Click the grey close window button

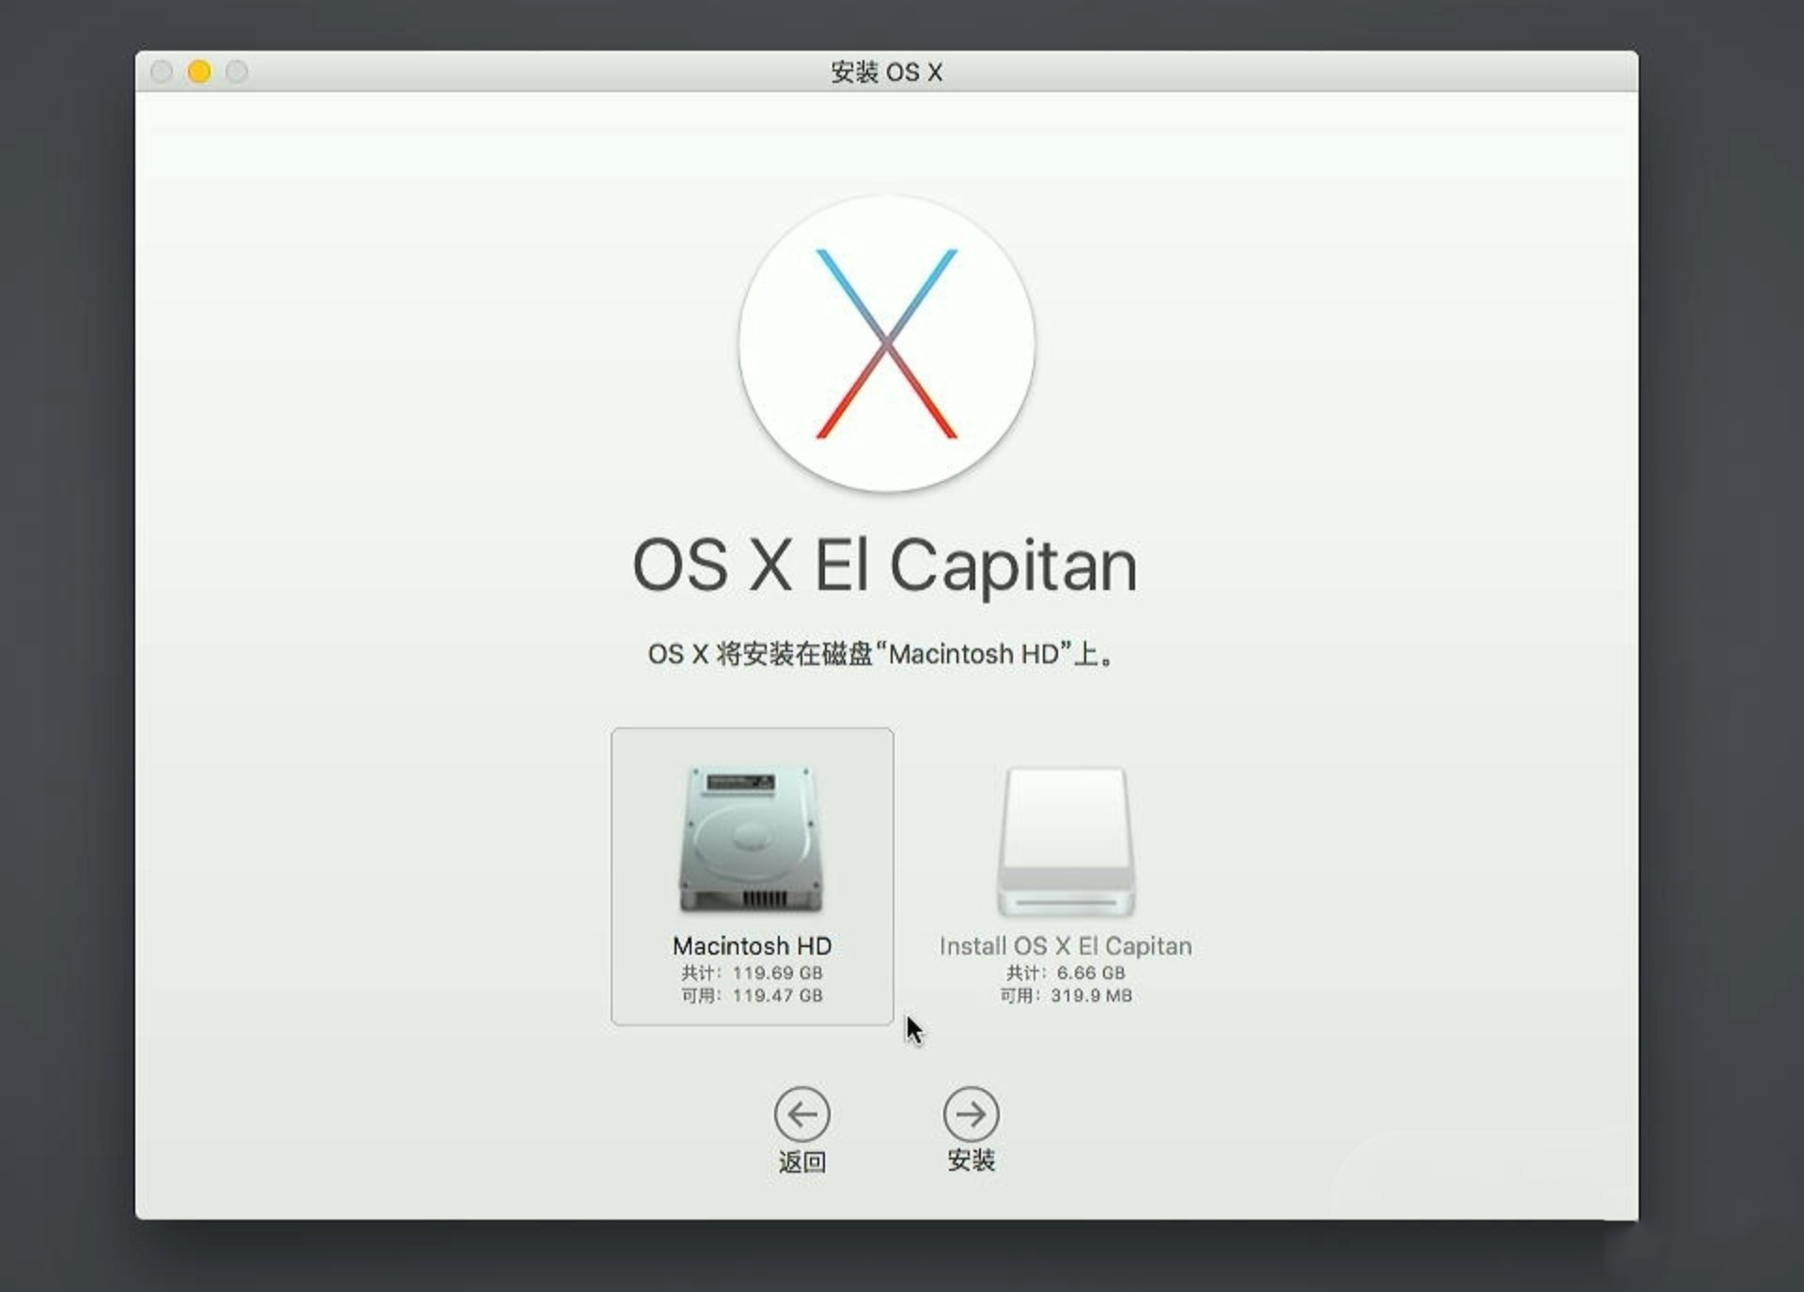[162, 71]
